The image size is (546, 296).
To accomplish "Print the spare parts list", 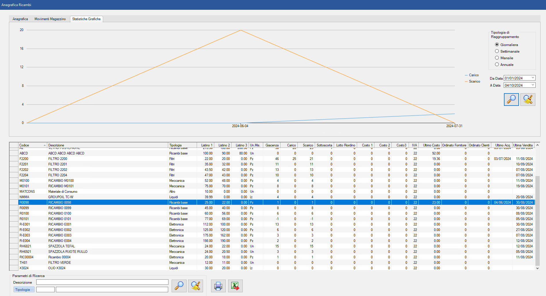I will (218, 286).
